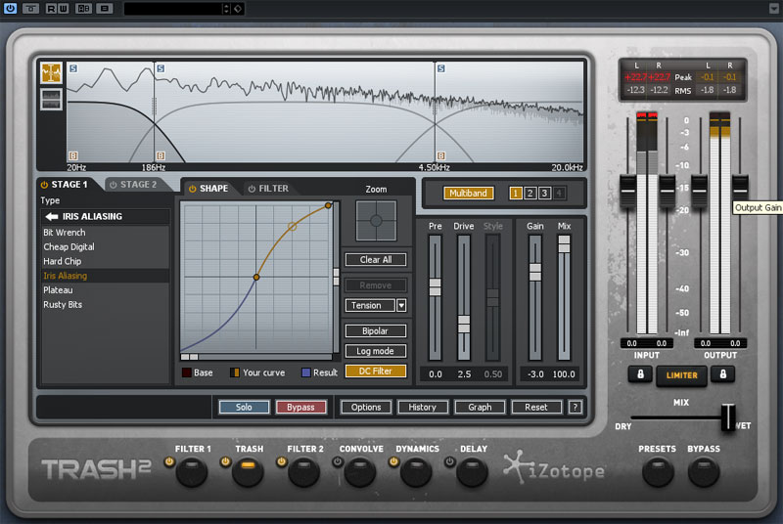Toggle the Bipolar button
The width and height of the screenshot is (783, 524).
[x=376, y=331]
